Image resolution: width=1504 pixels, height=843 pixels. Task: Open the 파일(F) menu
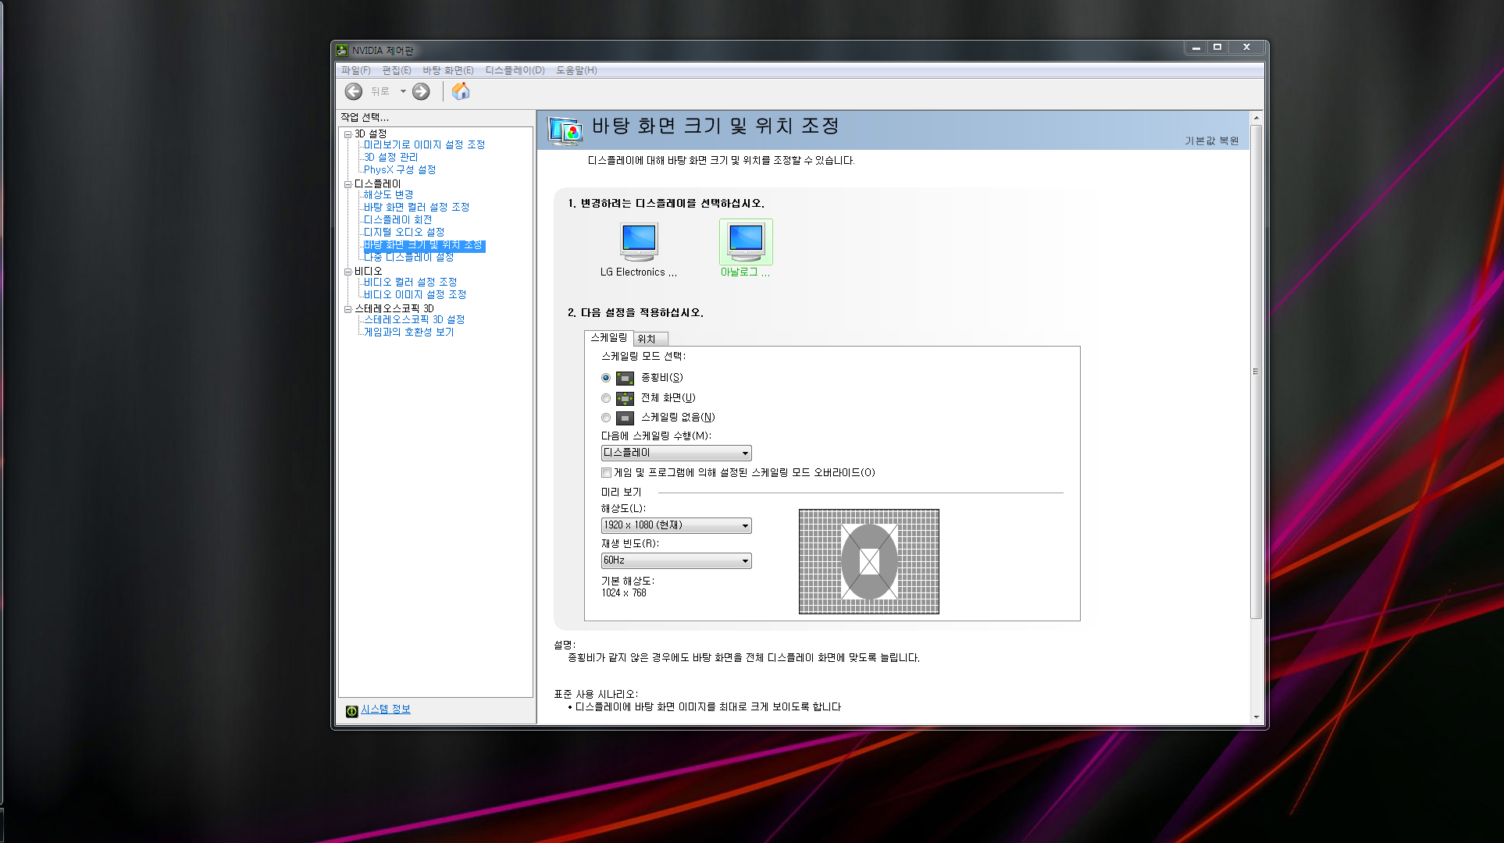coord(356,70)
